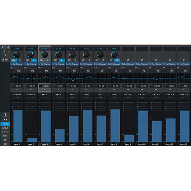Expand Fat Channel on Mic 5 strip
The height and width of the screenshot is (191, 191).
72,64
